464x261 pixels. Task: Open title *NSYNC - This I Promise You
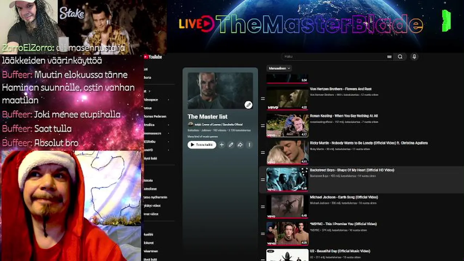click(x=343, y=224)
